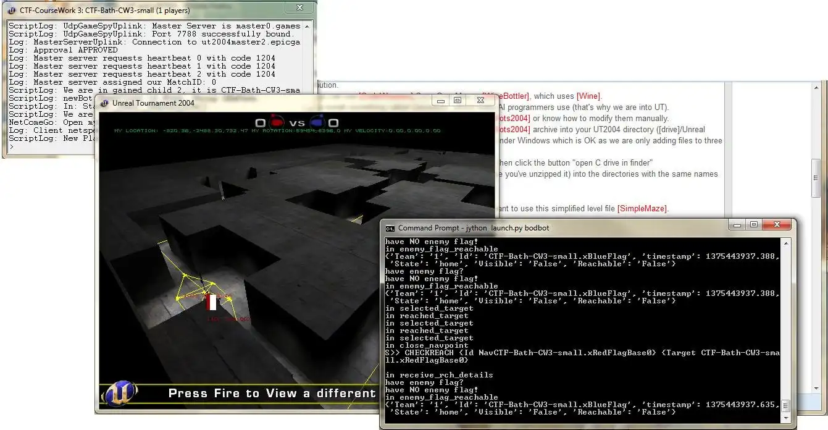Click the CTF-CourseWork 3 window title icon
This screenshot has height=430, width=828.
11,11
